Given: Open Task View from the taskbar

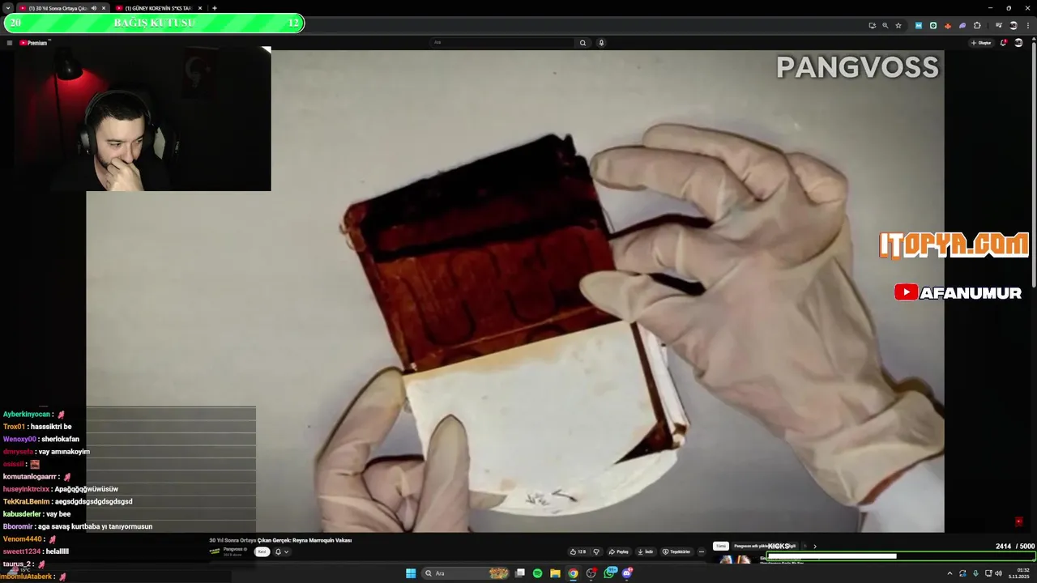Looking at the screenshot, I should coord(520,573).
